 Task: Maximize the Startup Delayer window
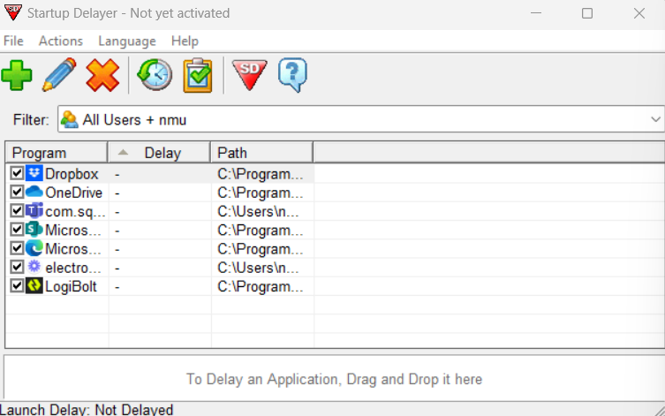coord(587,13)
